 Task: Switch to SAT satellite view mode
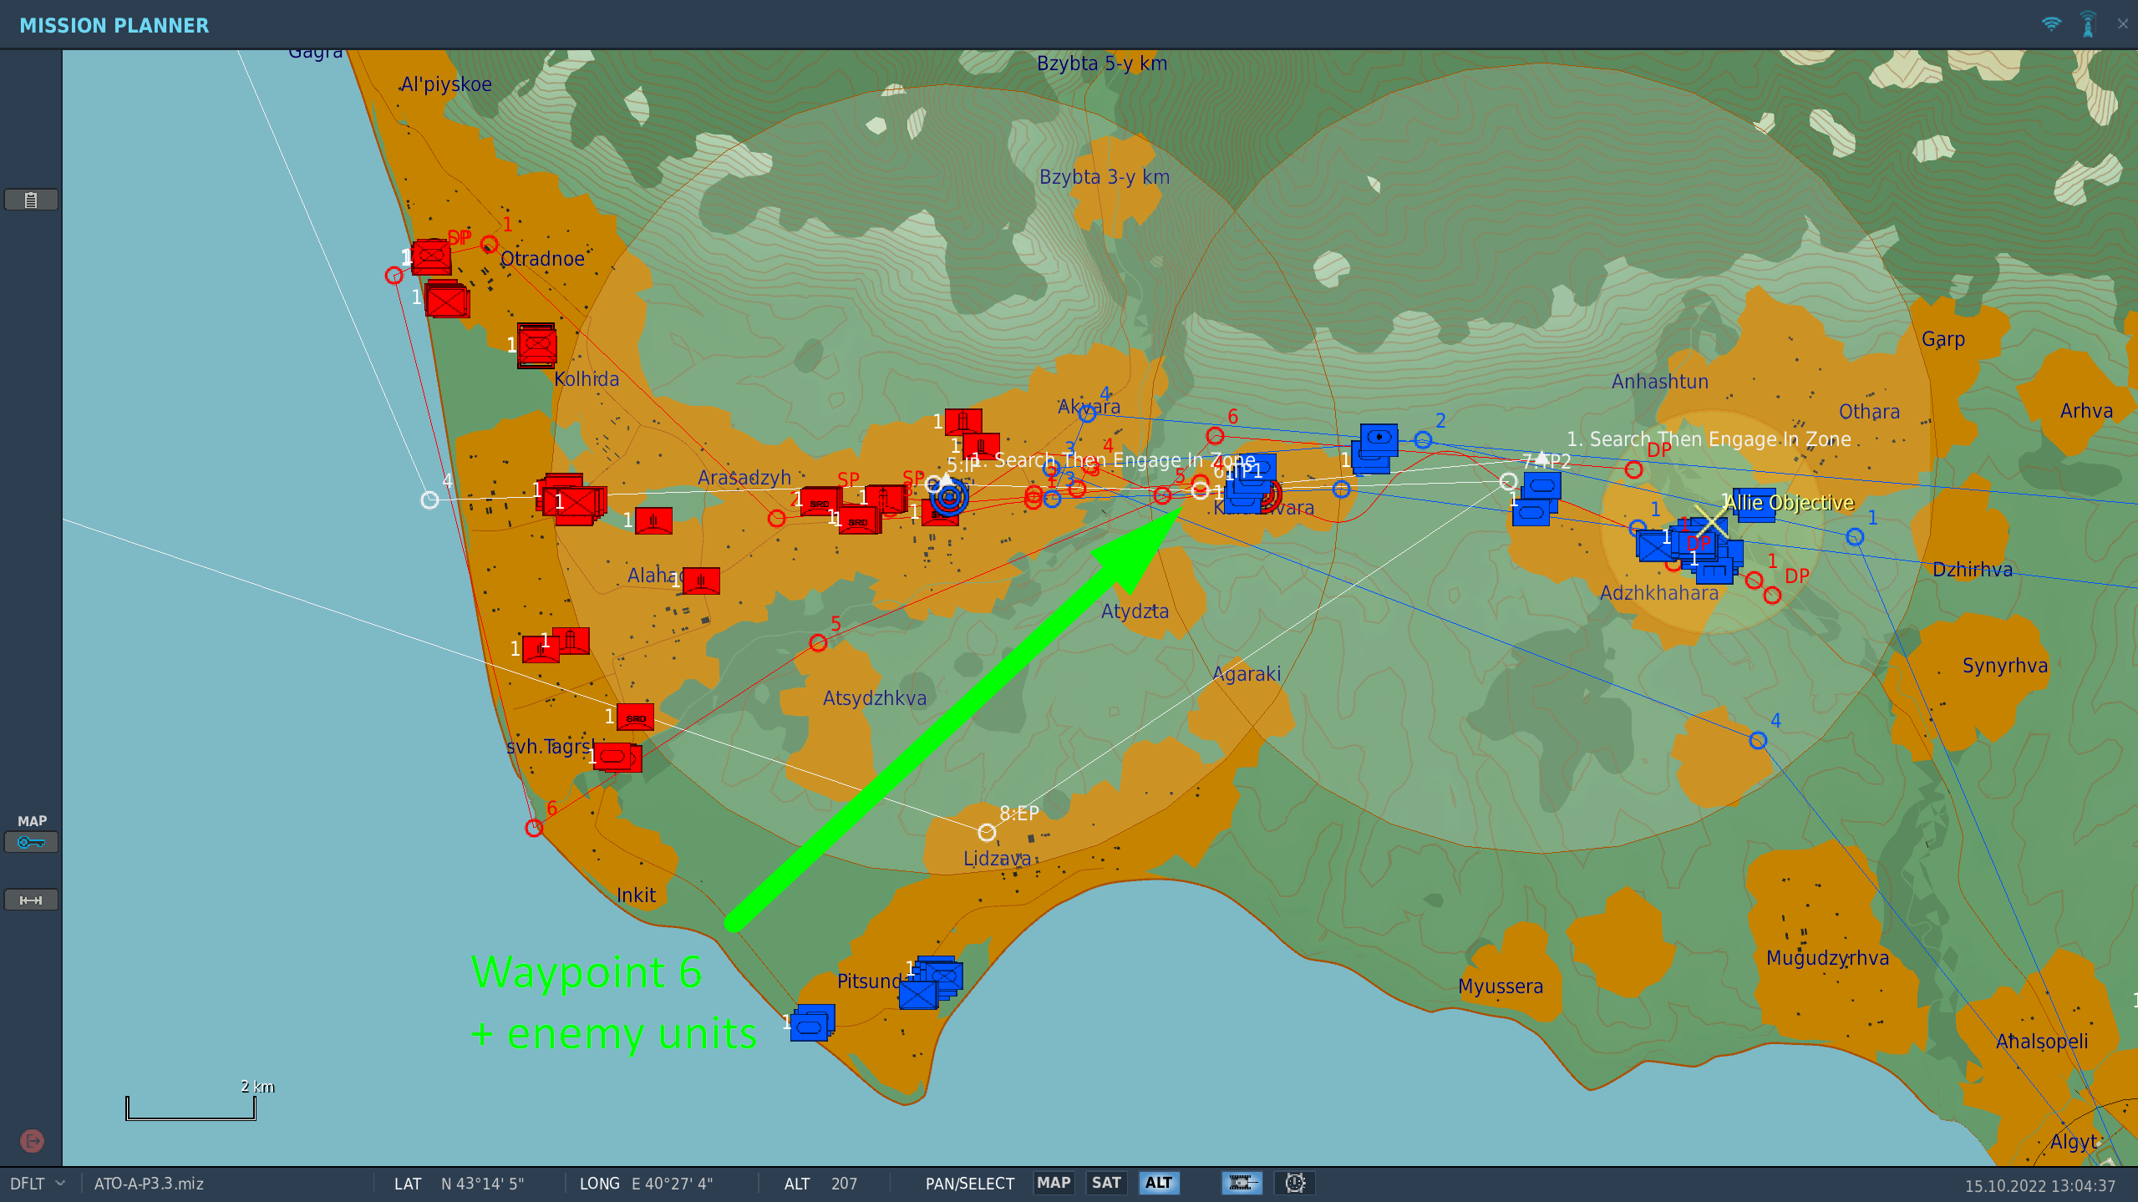click(1106, 1183)
